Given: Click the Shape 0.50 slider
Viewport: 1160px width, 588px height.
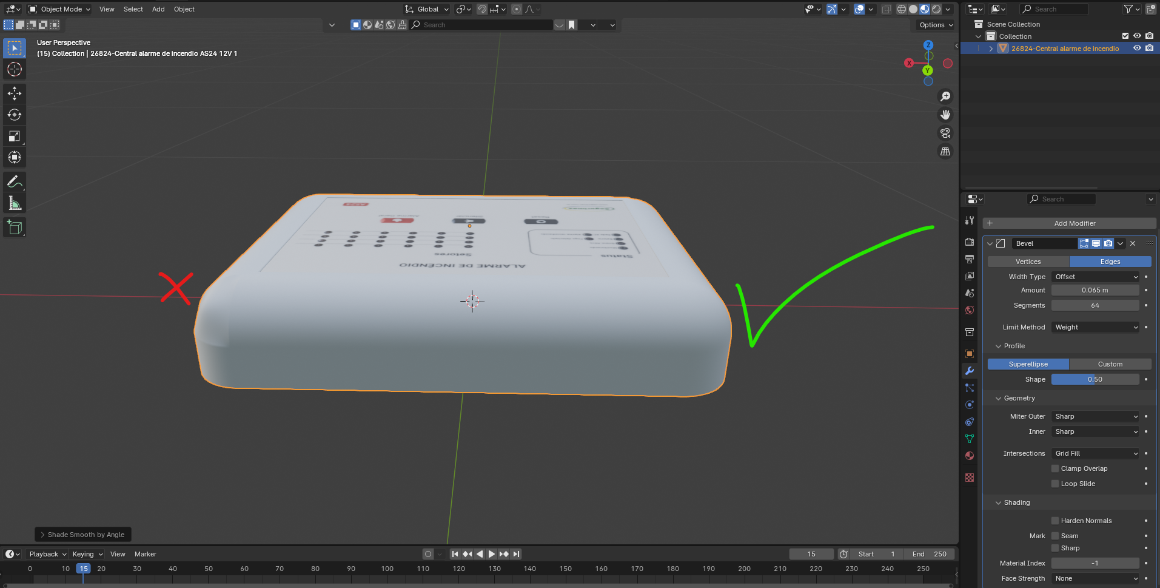Looking at the screenshot, I should (1095, 379).
